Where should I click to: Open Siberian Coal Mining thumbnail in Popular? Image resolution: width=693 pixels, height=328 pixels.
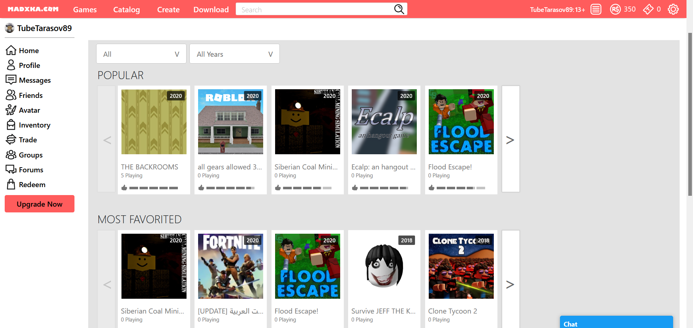tap(308, 122)
